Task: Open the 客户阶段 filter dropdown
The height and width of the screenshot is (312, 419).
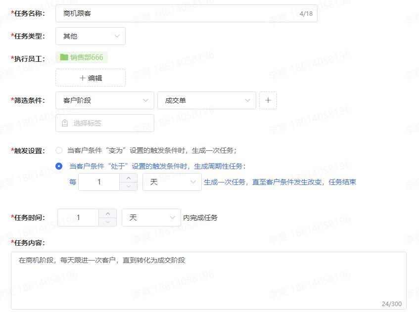Action: [x=105, y=100]
